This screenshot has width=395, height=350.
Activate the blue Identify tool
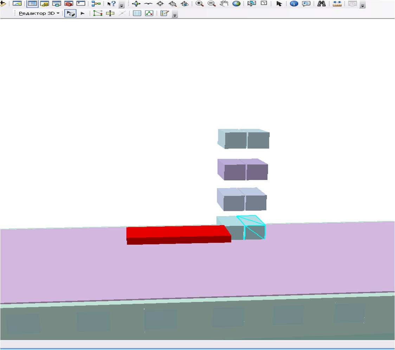click(x=294, y=4)
